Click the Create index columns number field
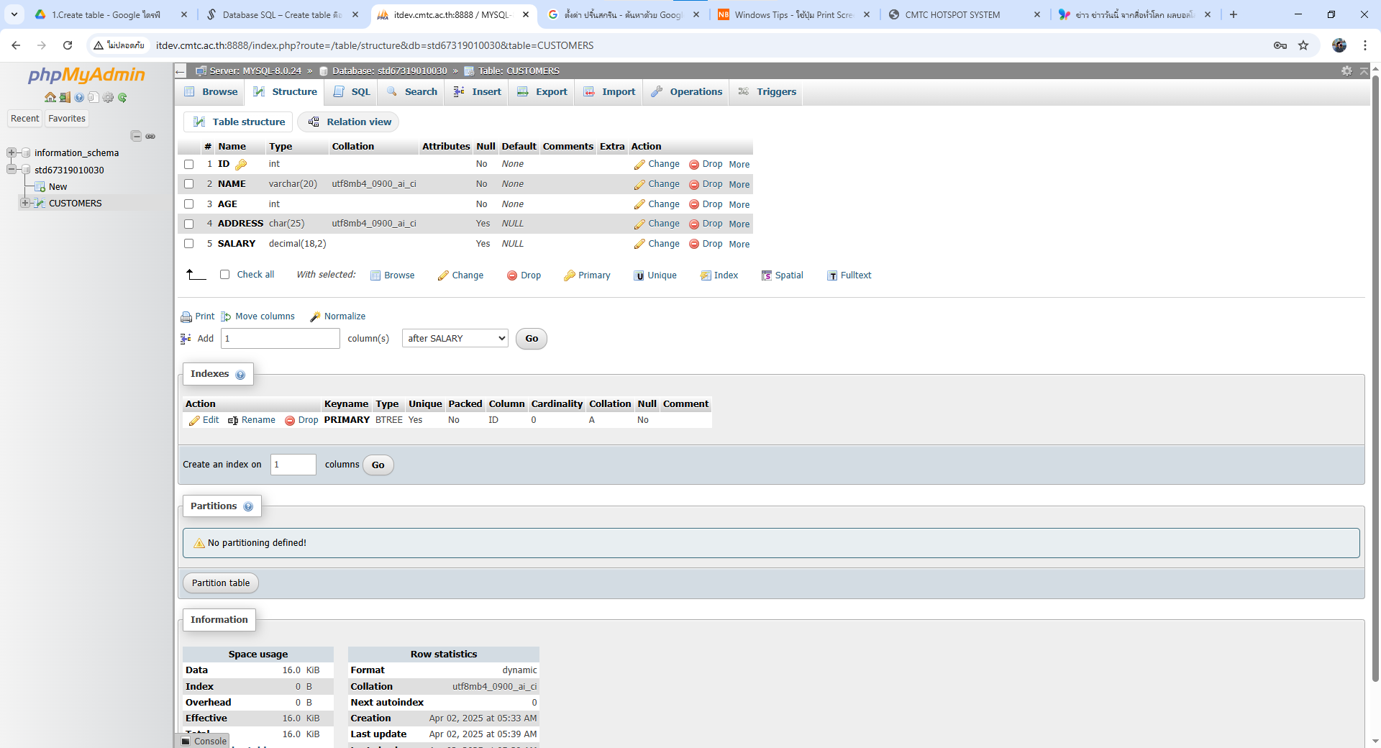The image size is (1381, 748). (x=293, y=465)
